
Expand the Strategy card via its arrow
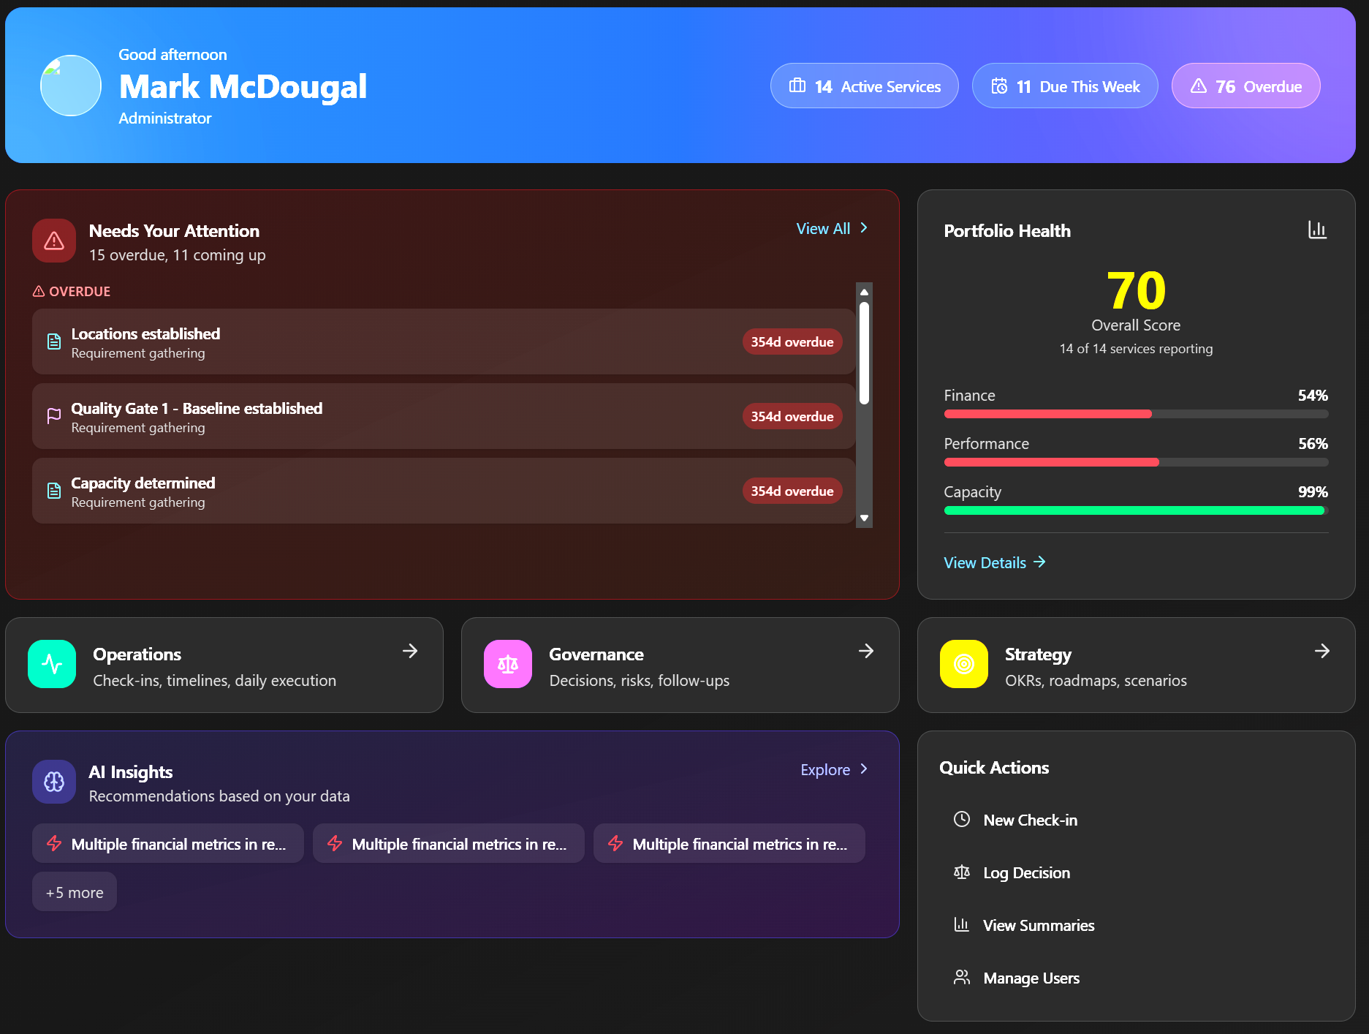[1323, 651]
